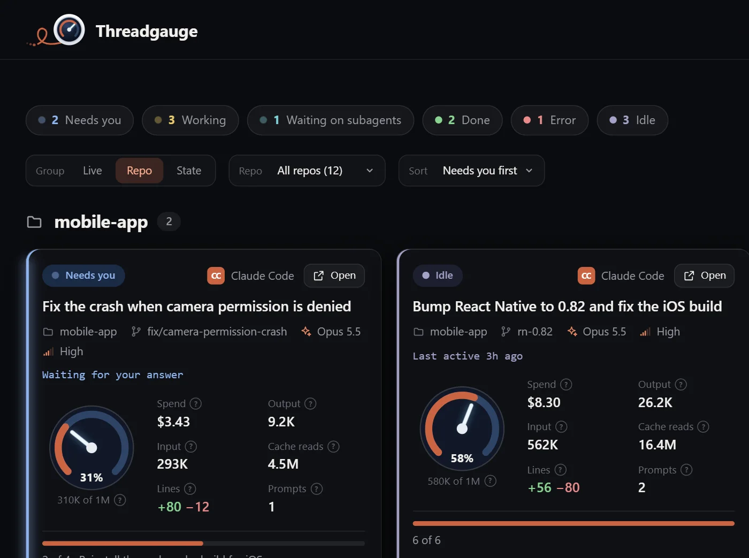The width and height of the screenshot is (749, 558).
Task: Click Output help icon on camera card
Action: pyautogui.click(x=310, y=404)
